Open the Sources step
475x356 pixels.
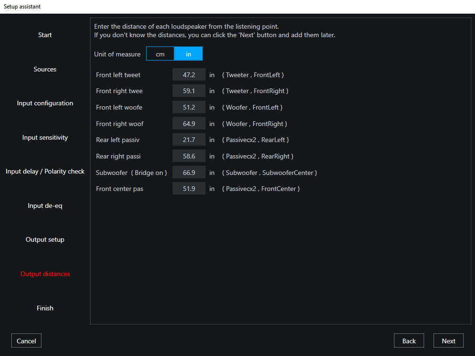(45, 69)
